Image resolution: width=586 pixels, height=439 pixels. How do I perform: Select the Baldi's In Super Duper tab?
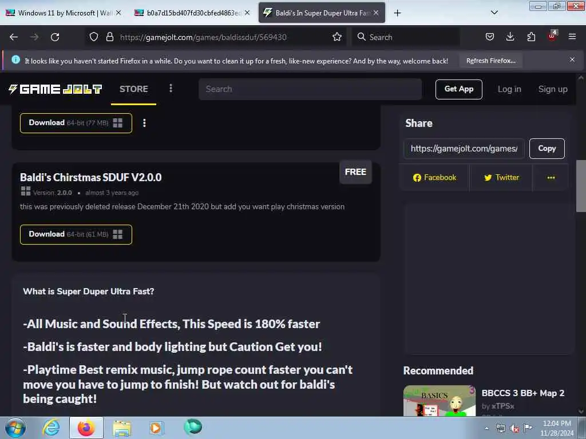[x=322, y=13]
